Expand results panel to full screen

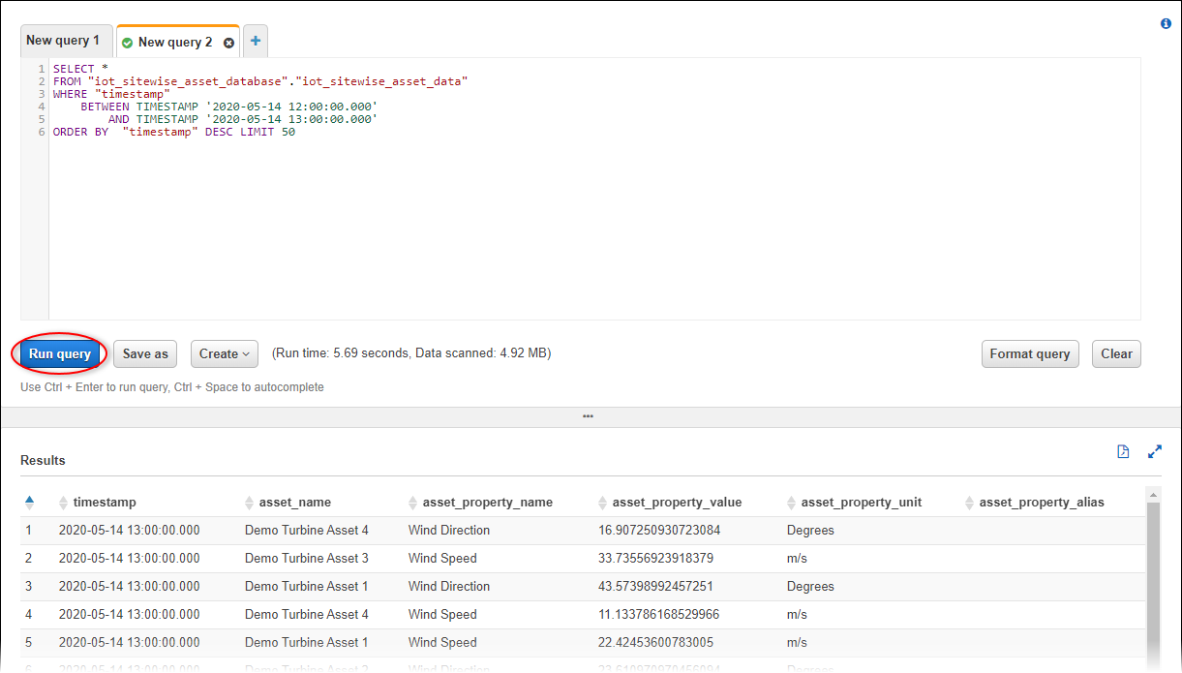1154,451
